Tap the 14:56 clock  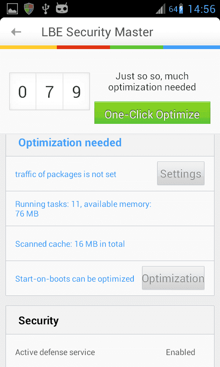[202, 9]
